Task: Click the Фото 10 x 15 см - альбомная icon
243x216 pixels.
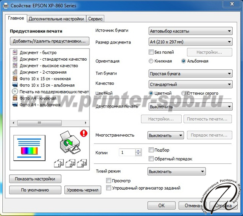Action: (x=15, y=85)
